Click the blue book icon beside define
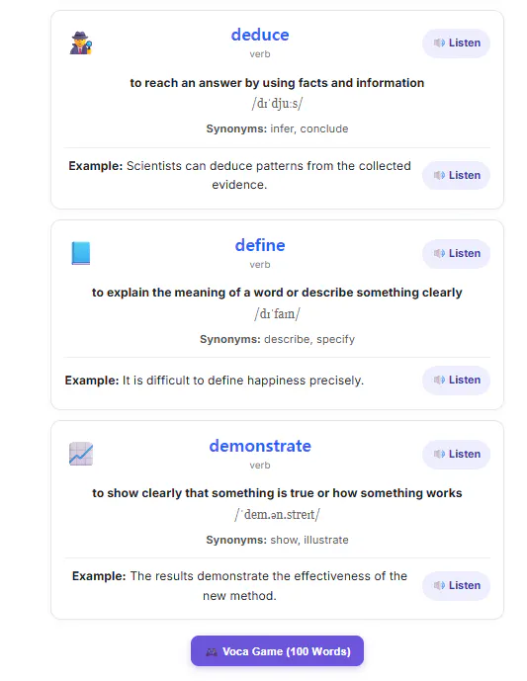Viewport: 527px width, 681px height. [x=81, y=253]
